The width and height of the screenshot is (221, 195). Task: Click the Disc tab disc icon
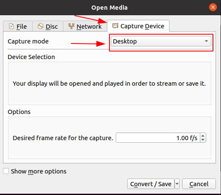(41, 26)
